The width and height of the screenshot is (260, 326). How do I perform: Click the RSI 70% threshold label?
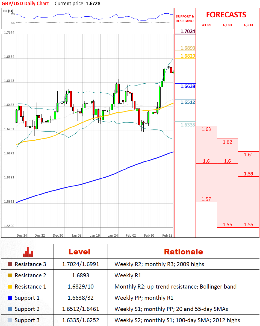13,14
